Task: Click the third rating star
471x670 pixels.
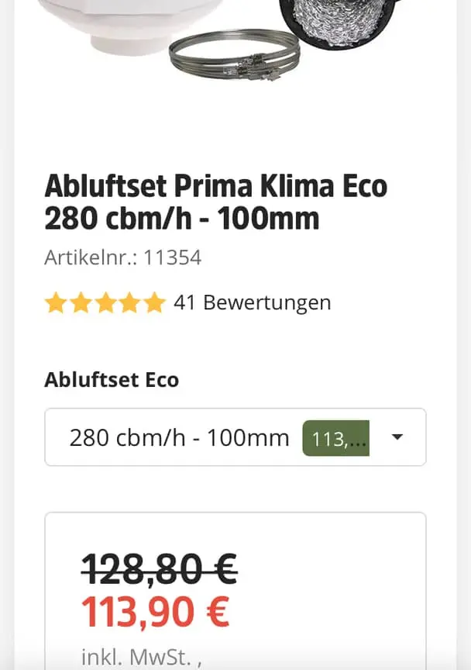Action: (105, 302)
